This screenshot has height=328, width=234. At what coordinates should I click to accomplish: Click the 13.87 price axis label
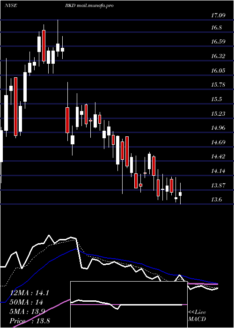[218, 186]
